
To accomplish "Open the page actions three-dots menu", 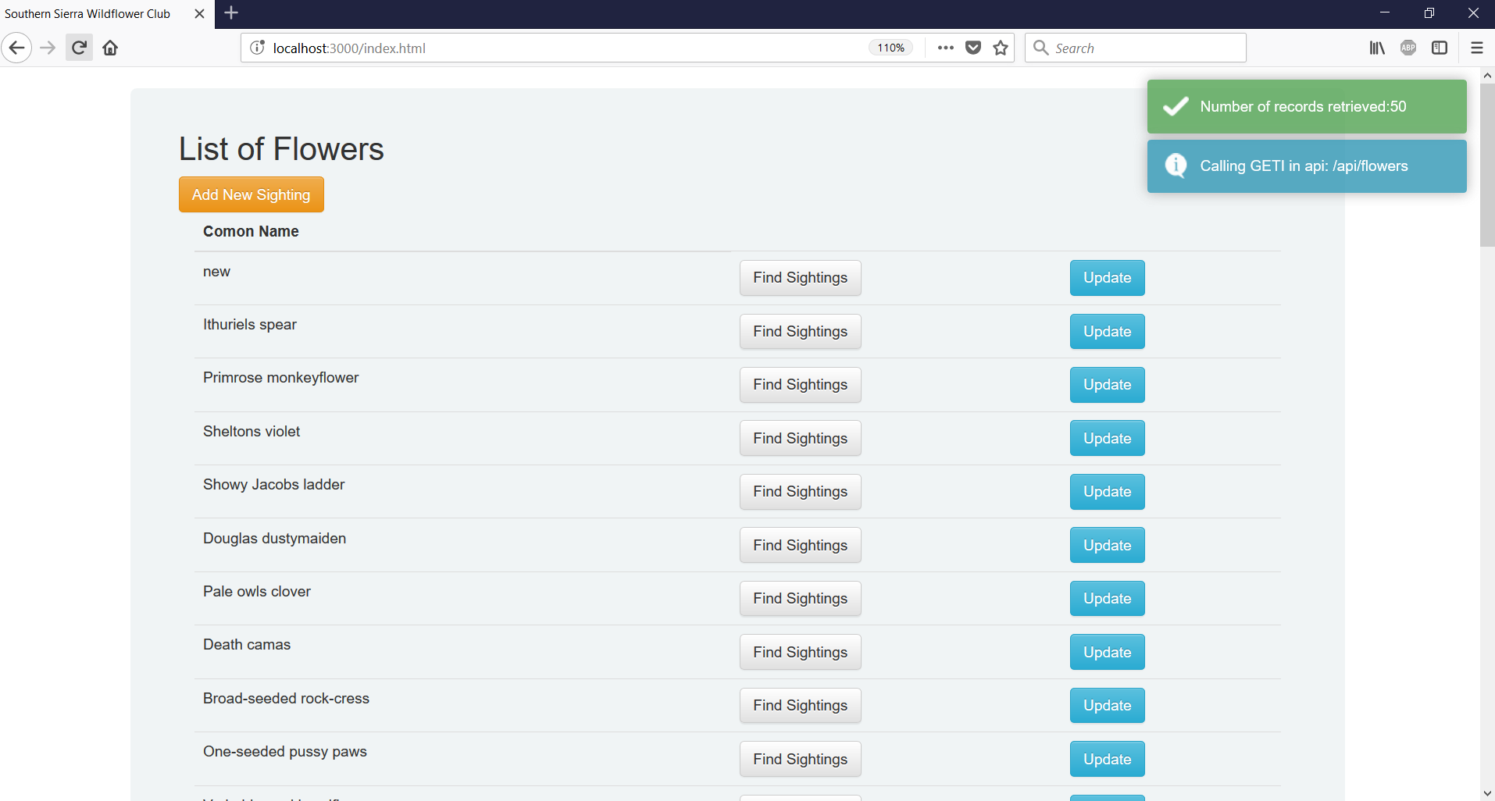I will point(945,48).
